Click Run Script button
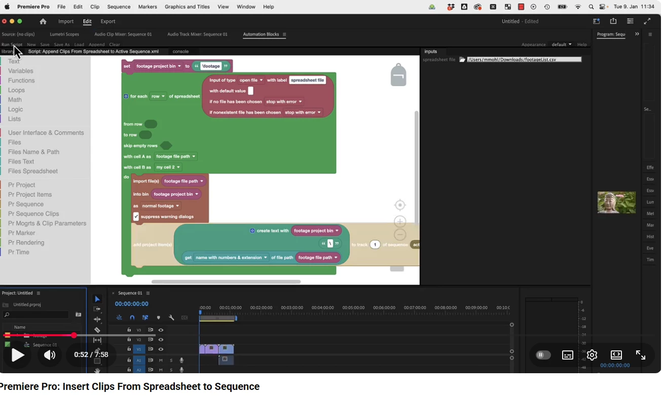Image resolution: width=663 pixels, height=396 pixels. coord(12,45)
